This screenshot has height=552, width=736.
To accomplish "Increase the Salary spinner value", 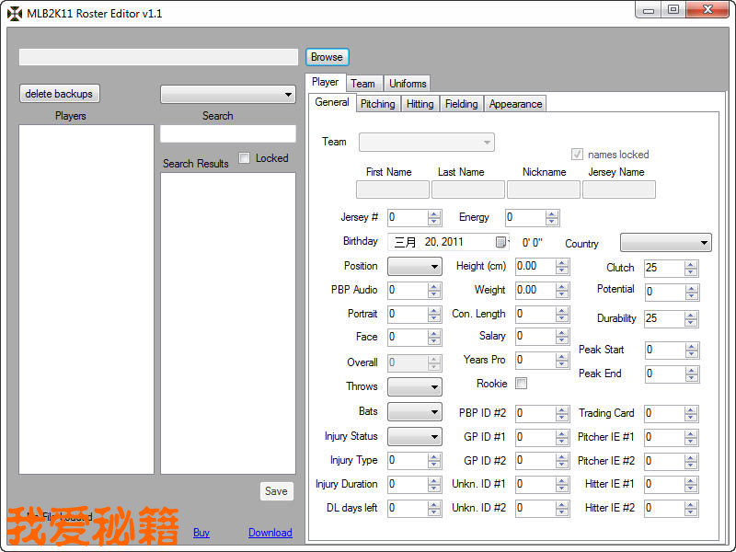I will click(x=562, y=333).
